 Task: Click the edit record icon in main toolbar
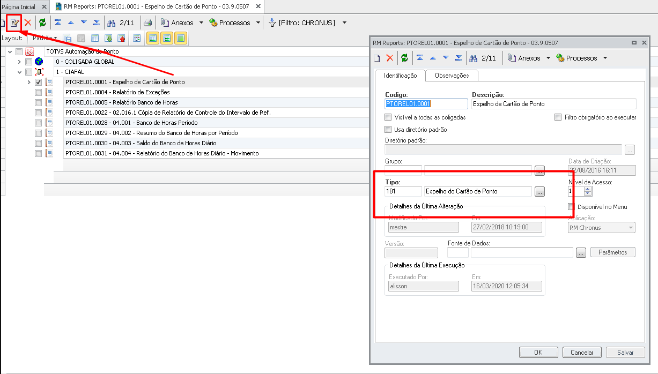pos(14,23)
